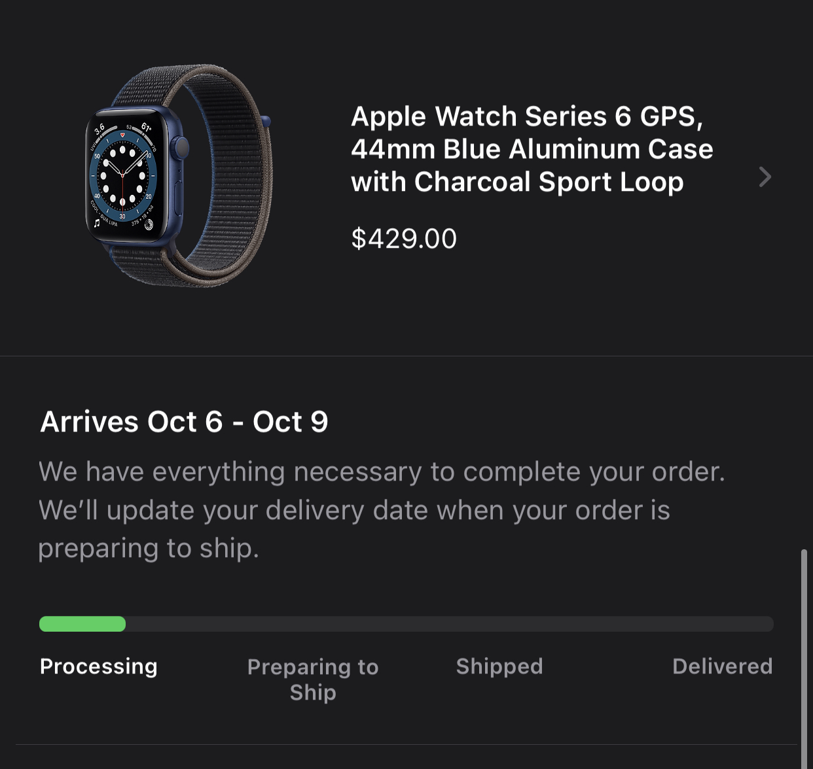
Task: Click the unfilled gray progress bar section
Action: click(450, 624)
